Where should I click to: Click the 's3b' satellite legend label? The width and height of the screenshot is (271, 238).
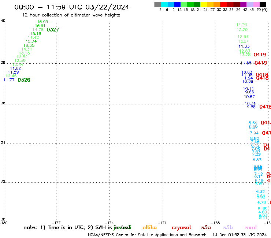pyautogui.click(x=228, y=228)
